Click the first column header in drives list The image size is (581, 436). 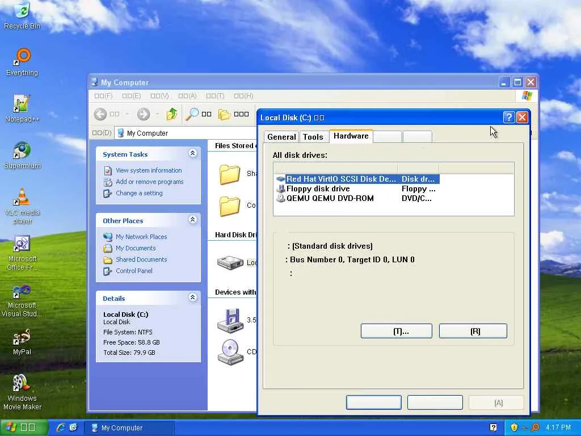tap(335, 169)
